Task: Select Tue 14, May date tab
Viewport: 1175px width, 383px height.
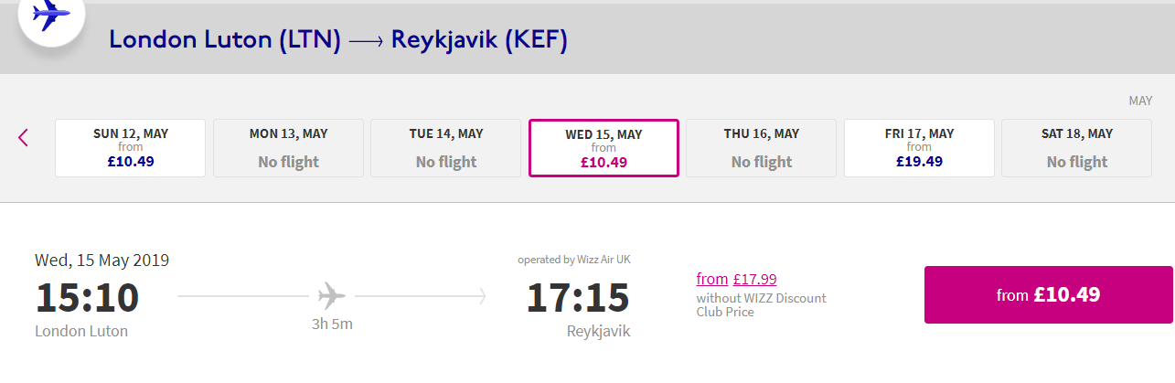Action: (446, 148)
